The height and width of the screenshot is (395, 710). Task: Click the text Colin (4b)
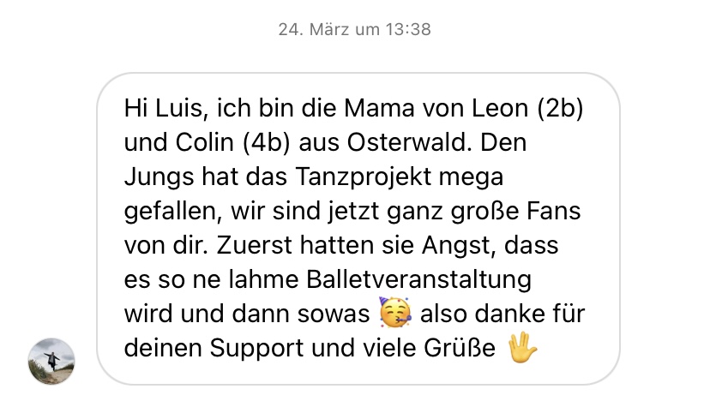[x=232, y=142]
